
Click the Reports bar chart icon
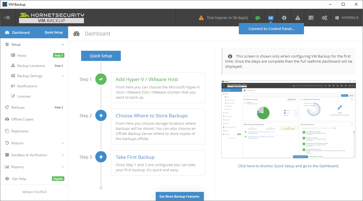[x=7, y=167]
